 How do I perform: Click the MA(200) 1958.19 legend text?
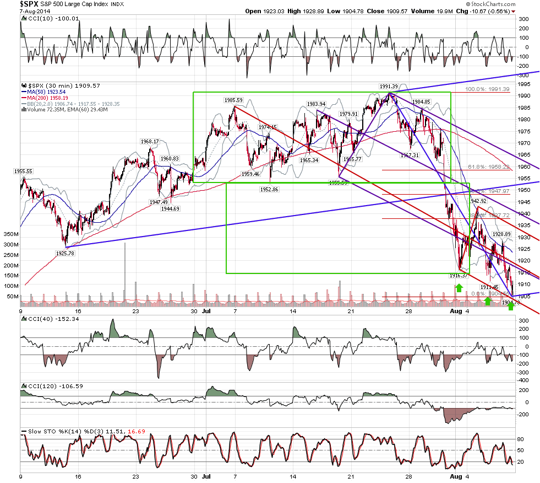click(x=47, y=98)
